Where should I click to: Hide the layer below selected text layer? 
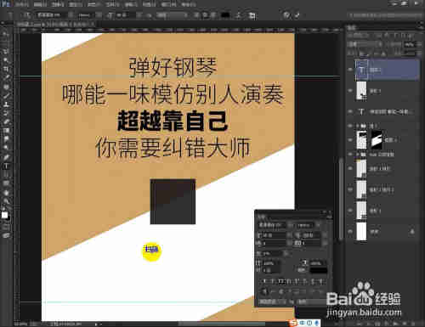pyautogui.click(x=350, y=91)
